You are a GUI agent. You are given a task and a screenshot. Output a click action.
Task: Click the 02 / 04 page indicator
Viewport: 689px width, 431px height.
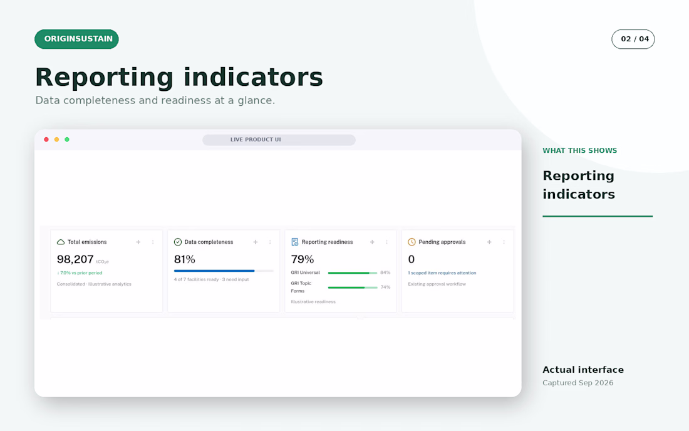pyautogui.click(x=633, y=39)
